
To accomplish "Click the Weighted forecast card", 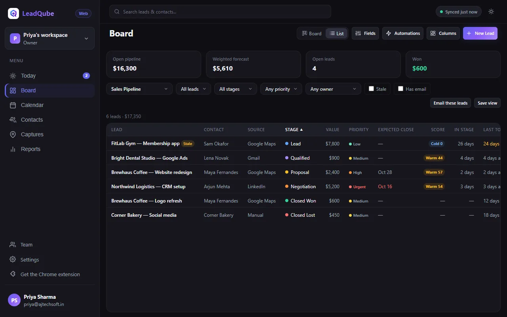I will [x=253, y=64].
